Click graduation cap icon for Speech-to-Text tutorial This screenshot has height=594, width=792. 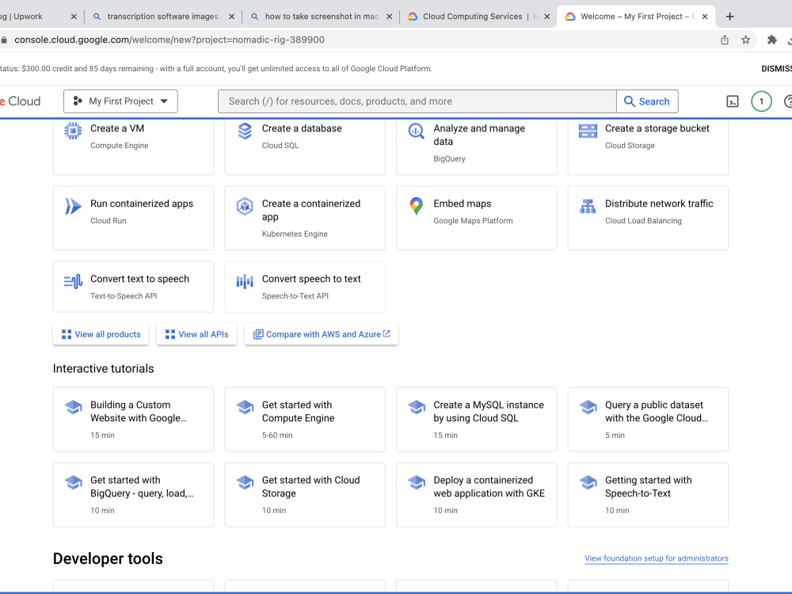(x=588, y=482)
